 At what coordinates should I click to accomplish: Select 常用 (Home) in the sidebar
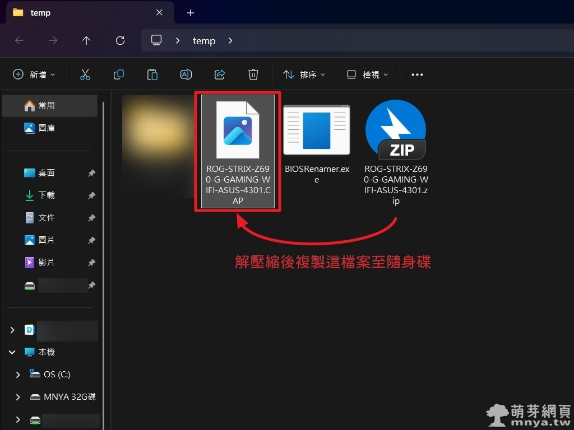point(47,105)
